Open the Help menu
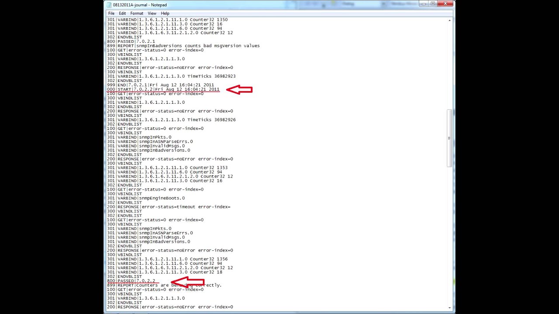This screenshot has width=559, height=314. point(165,14)
